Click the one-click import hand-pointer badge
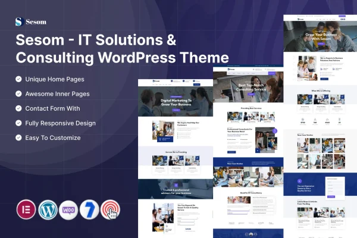Image resolution: width=357 pixels, height=238 pixels. point(111,210)
